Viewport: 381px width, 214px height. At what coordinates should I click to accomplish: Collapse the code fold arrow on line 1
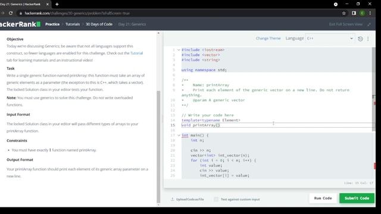point(179,50)
